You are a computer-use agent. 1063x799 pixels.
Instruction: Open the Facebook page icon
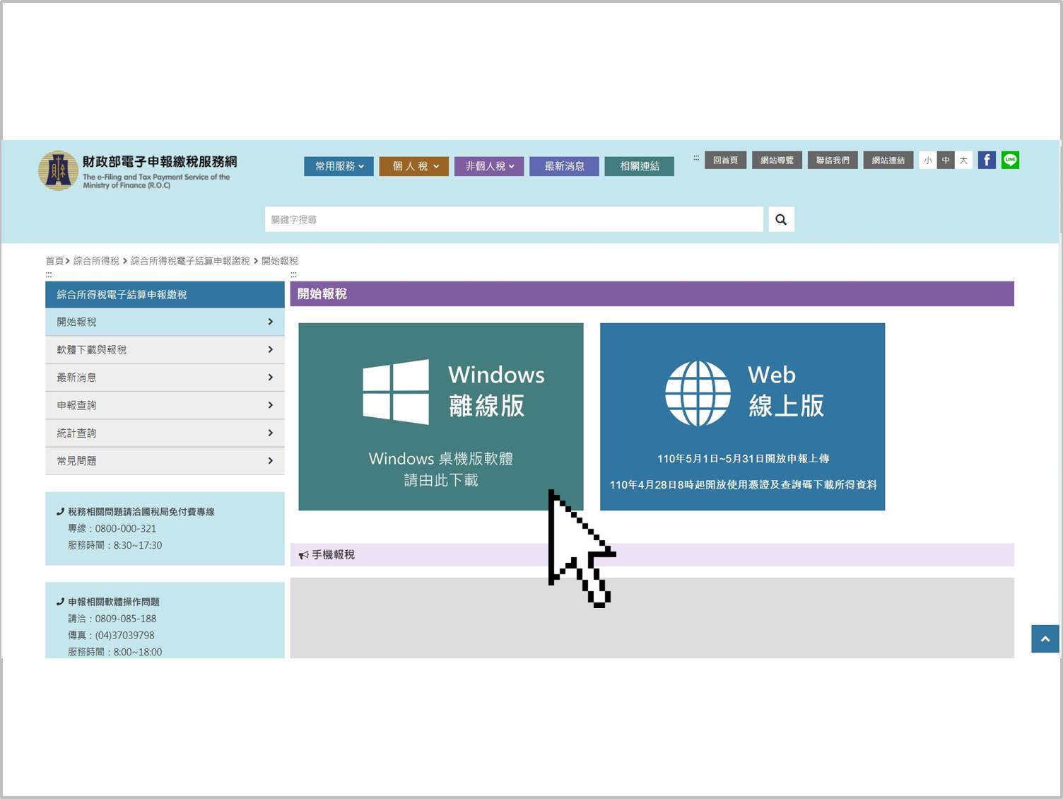pos(987,160)
